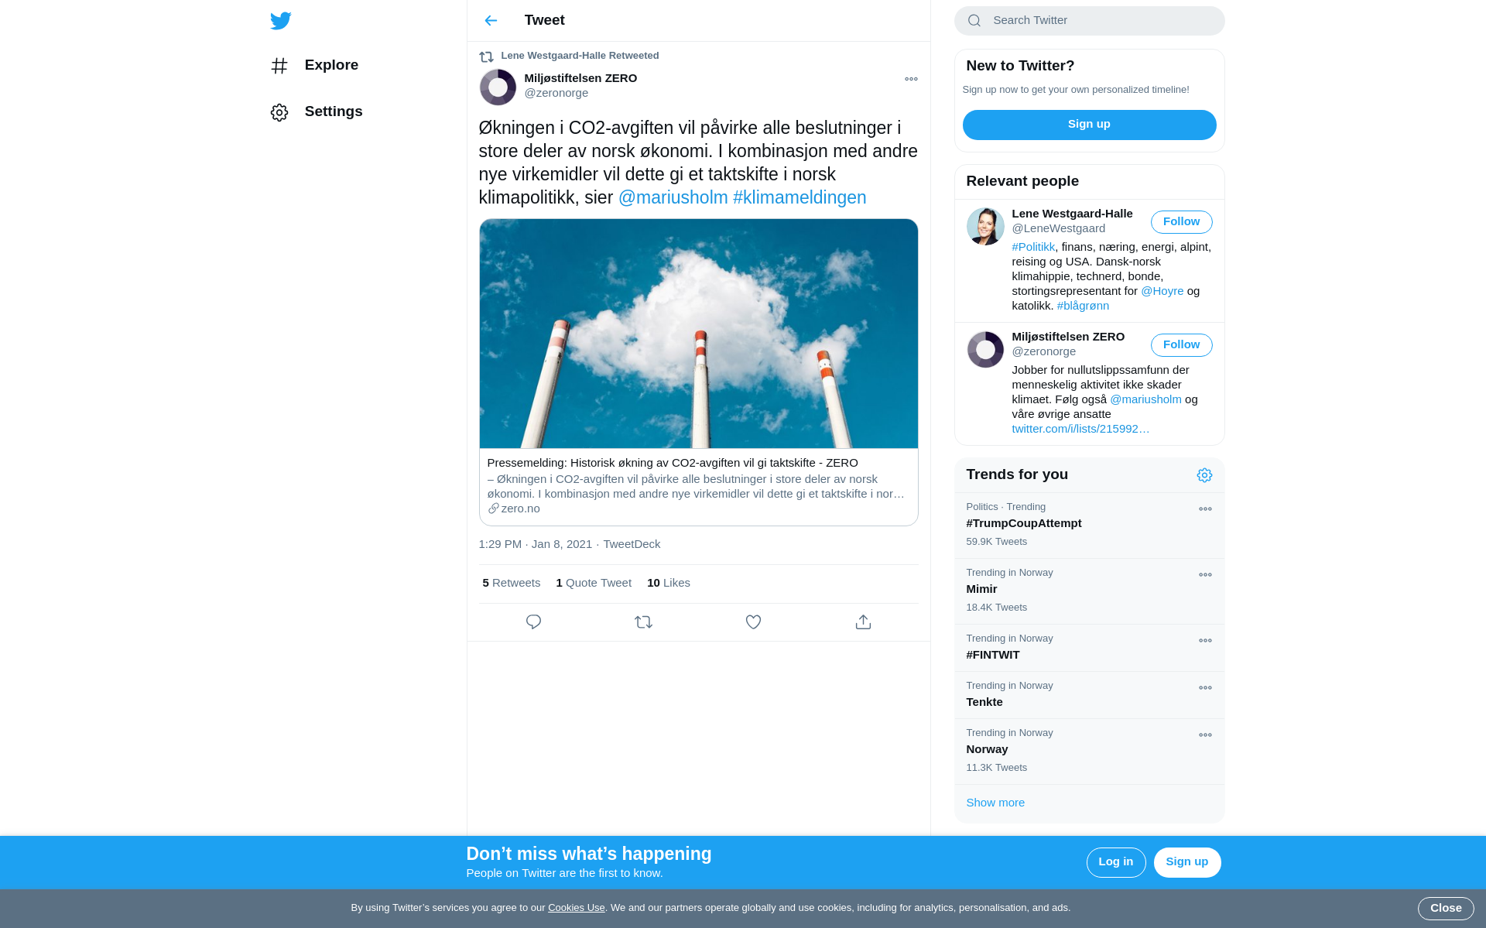Click the retweet icon beside 'Lene Westgaard-Halle Retweeted'

click(486, 57)
